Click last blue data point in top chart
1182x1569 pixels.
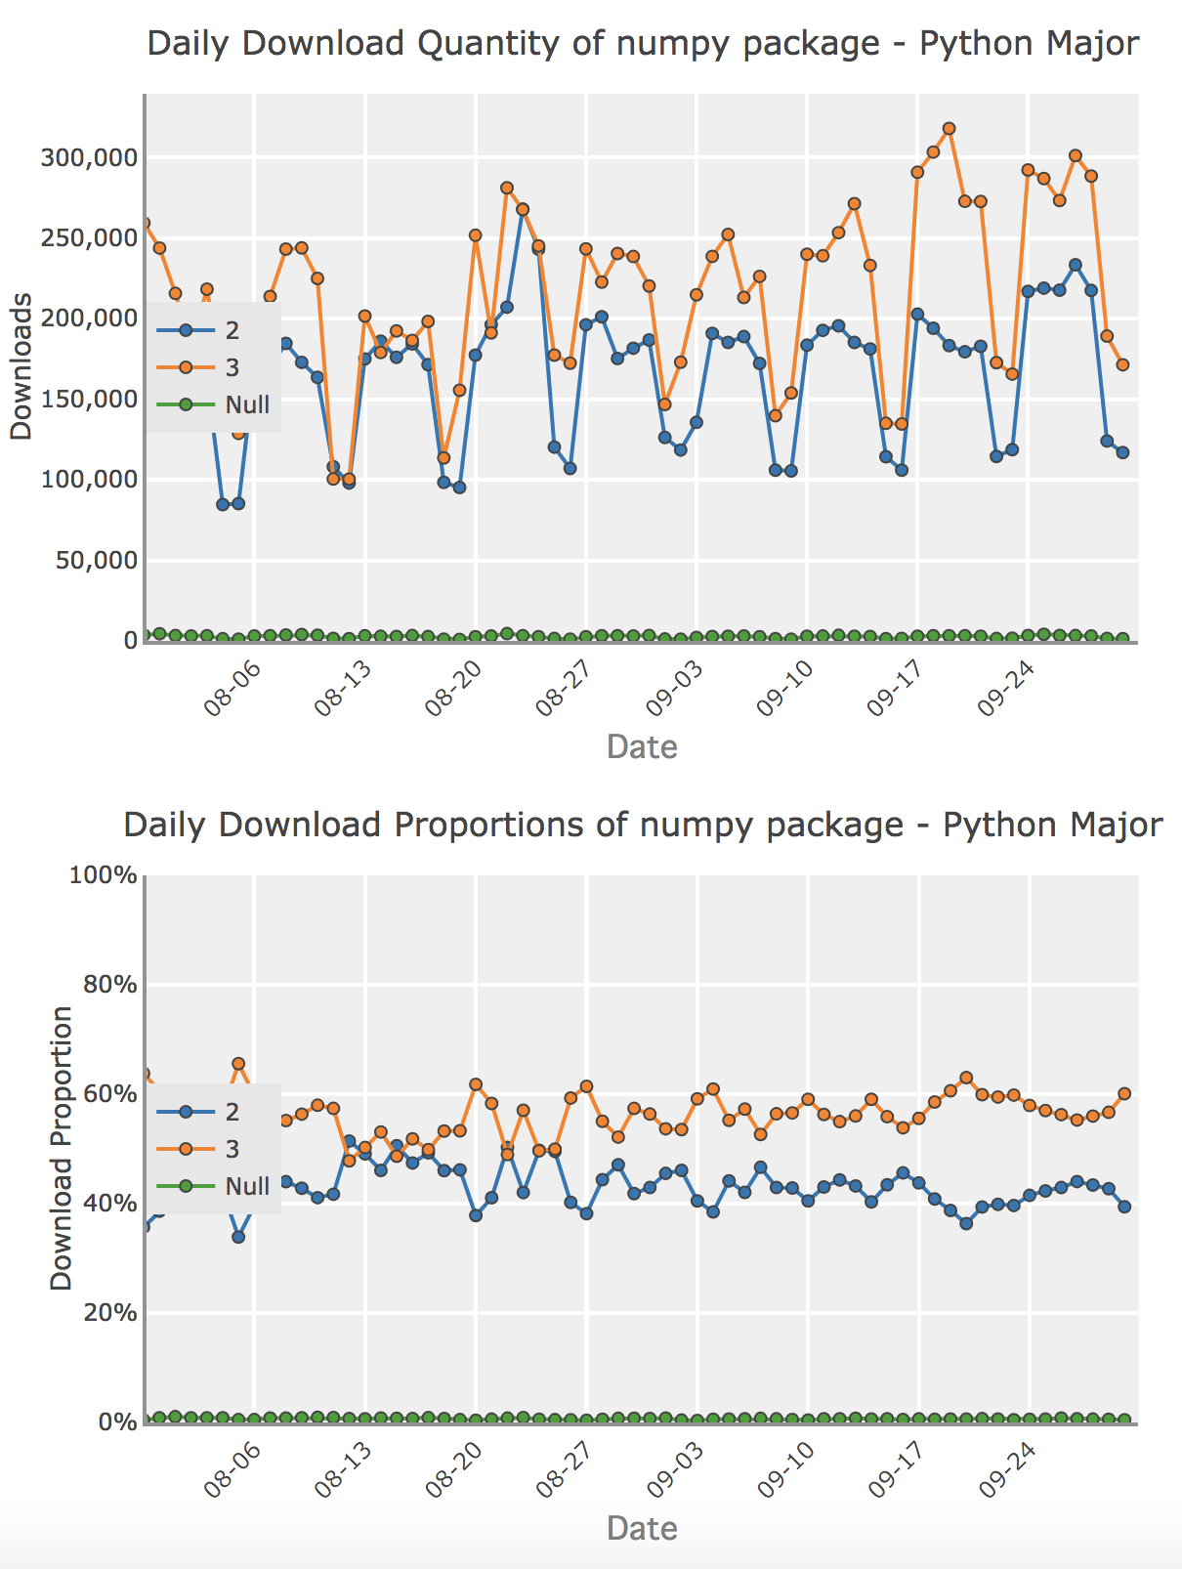(x=1122, y=452)
